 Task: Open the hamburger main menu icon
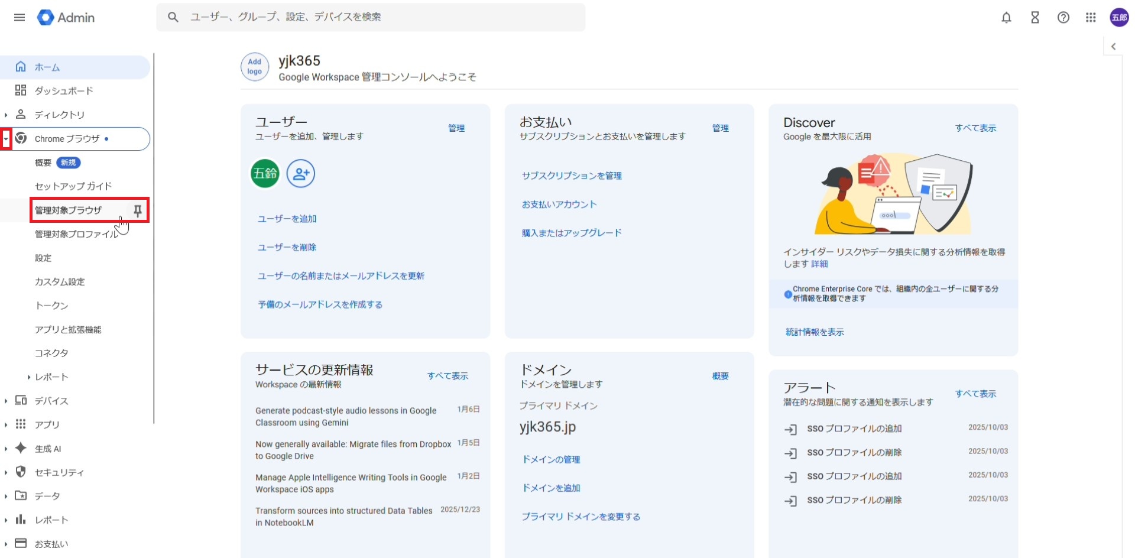20,17
